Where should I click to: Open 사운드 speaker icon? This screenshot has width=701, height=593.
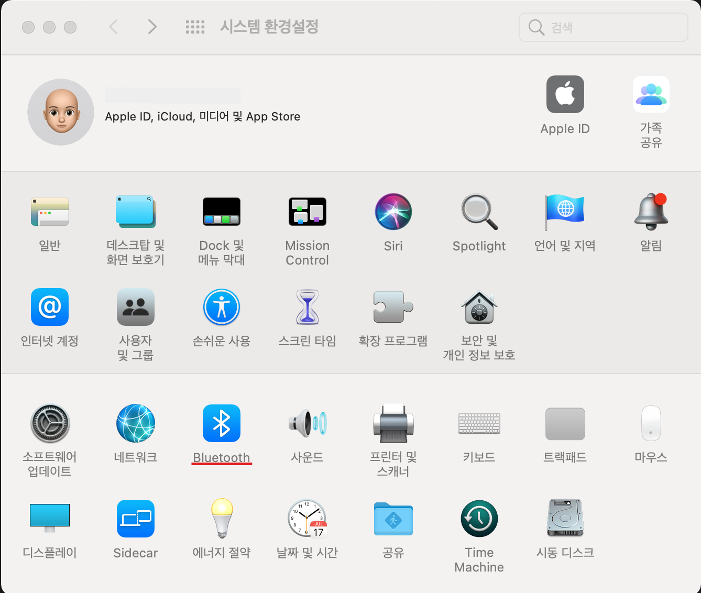tap(308, 423)
